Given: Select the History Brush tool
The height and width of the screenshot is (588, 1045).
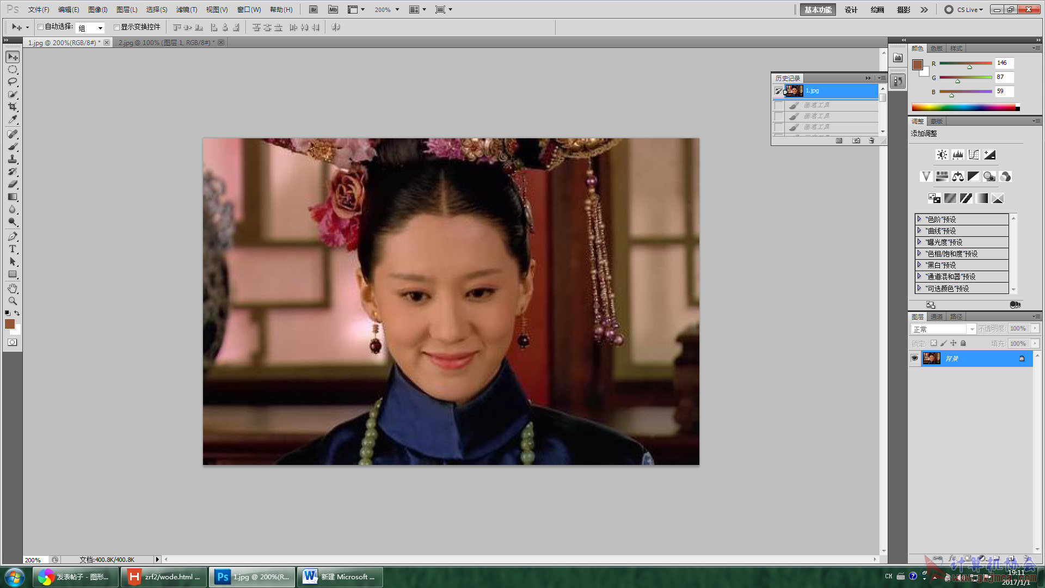Looking at the screenshot, I should pos(13,171).
